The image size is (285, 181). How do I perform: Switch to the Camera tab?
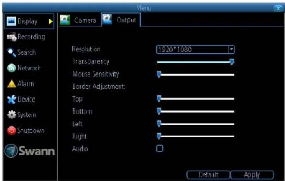point(79,20)
